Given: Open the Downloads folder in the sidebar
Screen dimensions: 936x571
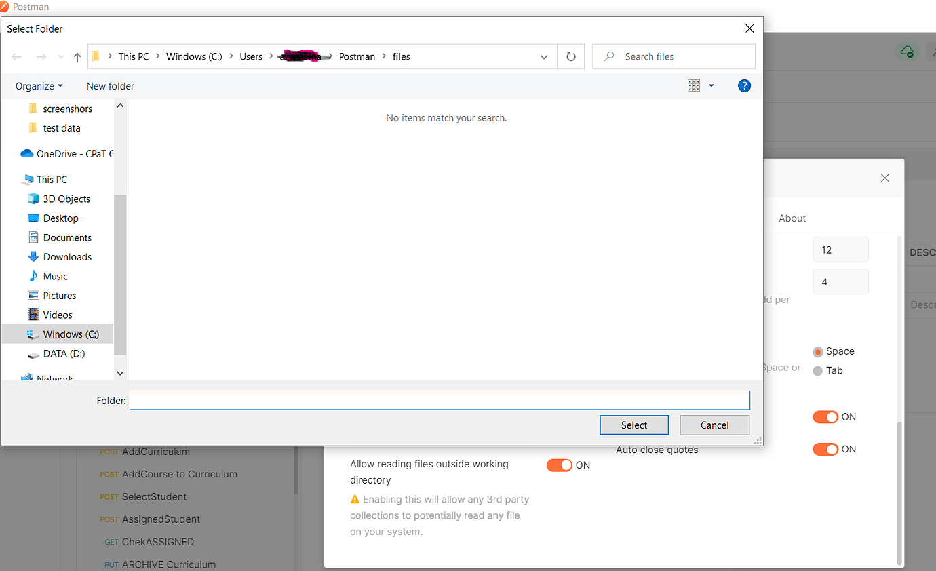Looking at the screenshot, I should [66, 256].
